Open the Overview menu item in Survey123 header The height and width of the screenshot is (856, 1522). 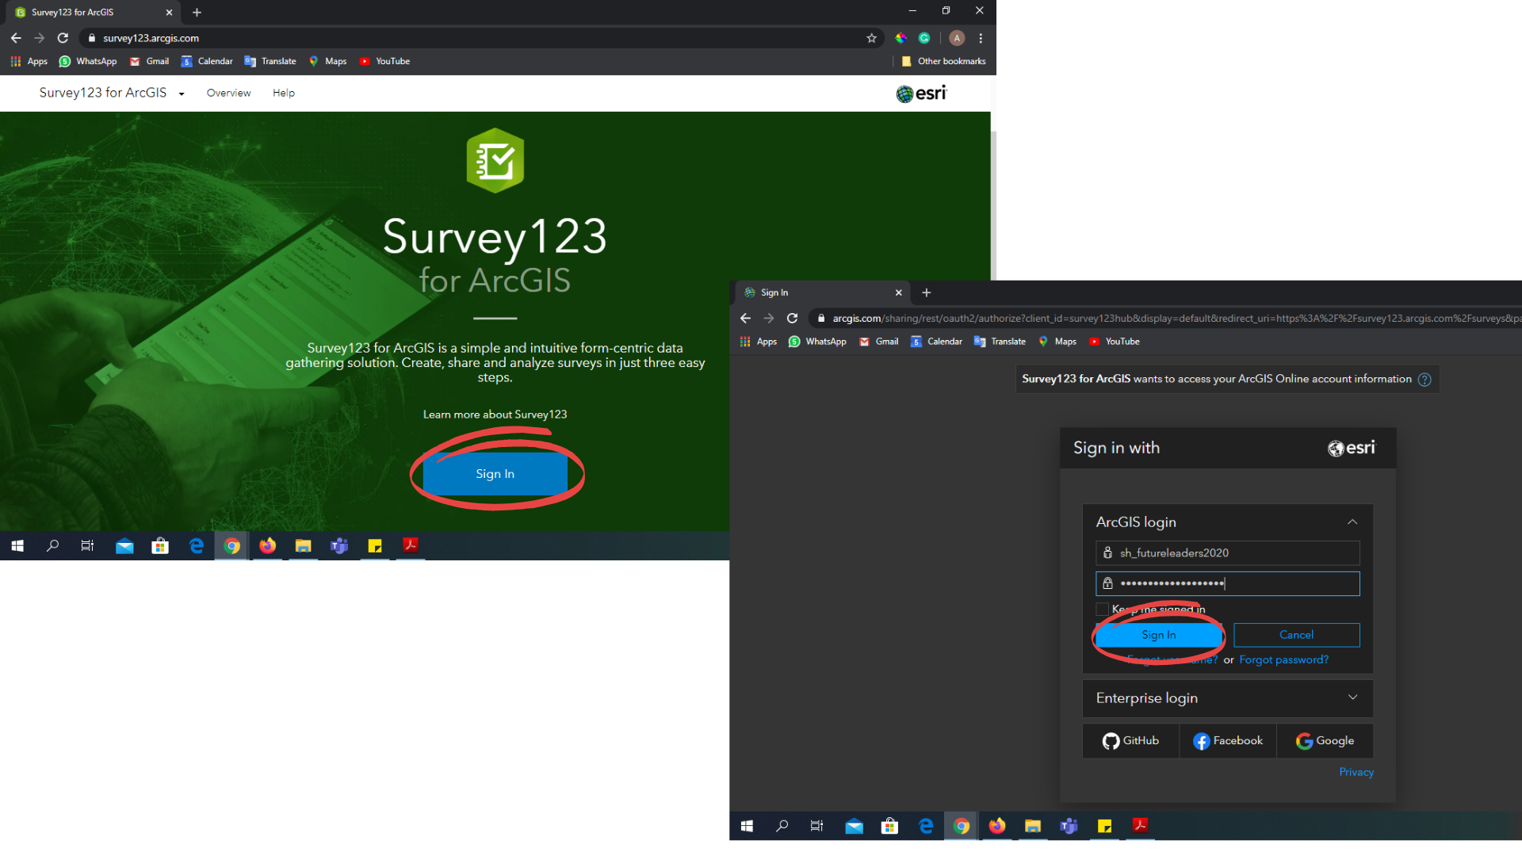click(x=228, y=93)
